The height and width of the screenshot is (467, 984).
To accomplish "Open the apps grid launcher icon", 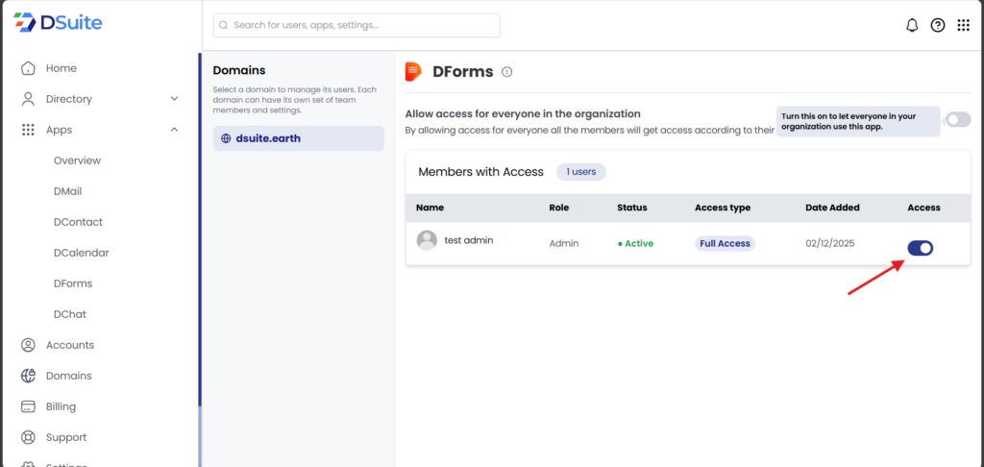I will 963,25.
